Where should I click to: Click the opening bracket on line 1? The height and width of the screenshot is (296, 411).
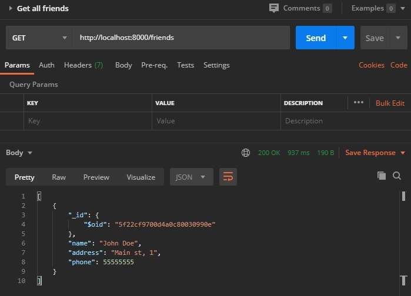[39, 196]
